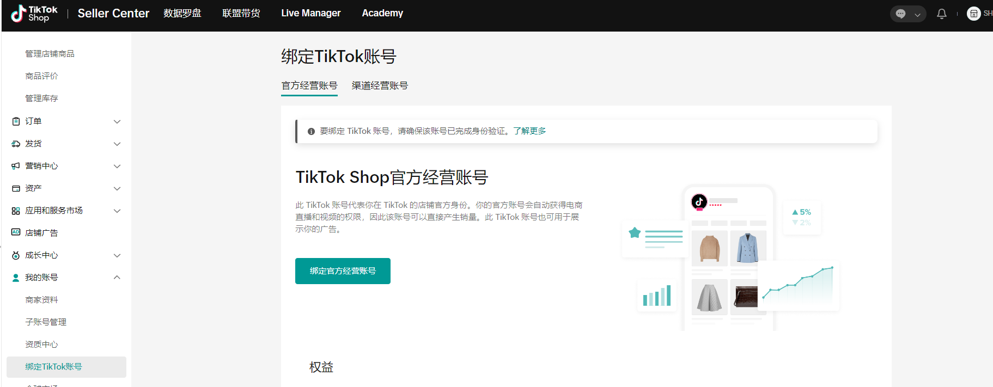The image size is (993, 387).
Task: Click the 绑定官方经营账号 button
Action: coord(343,271)
